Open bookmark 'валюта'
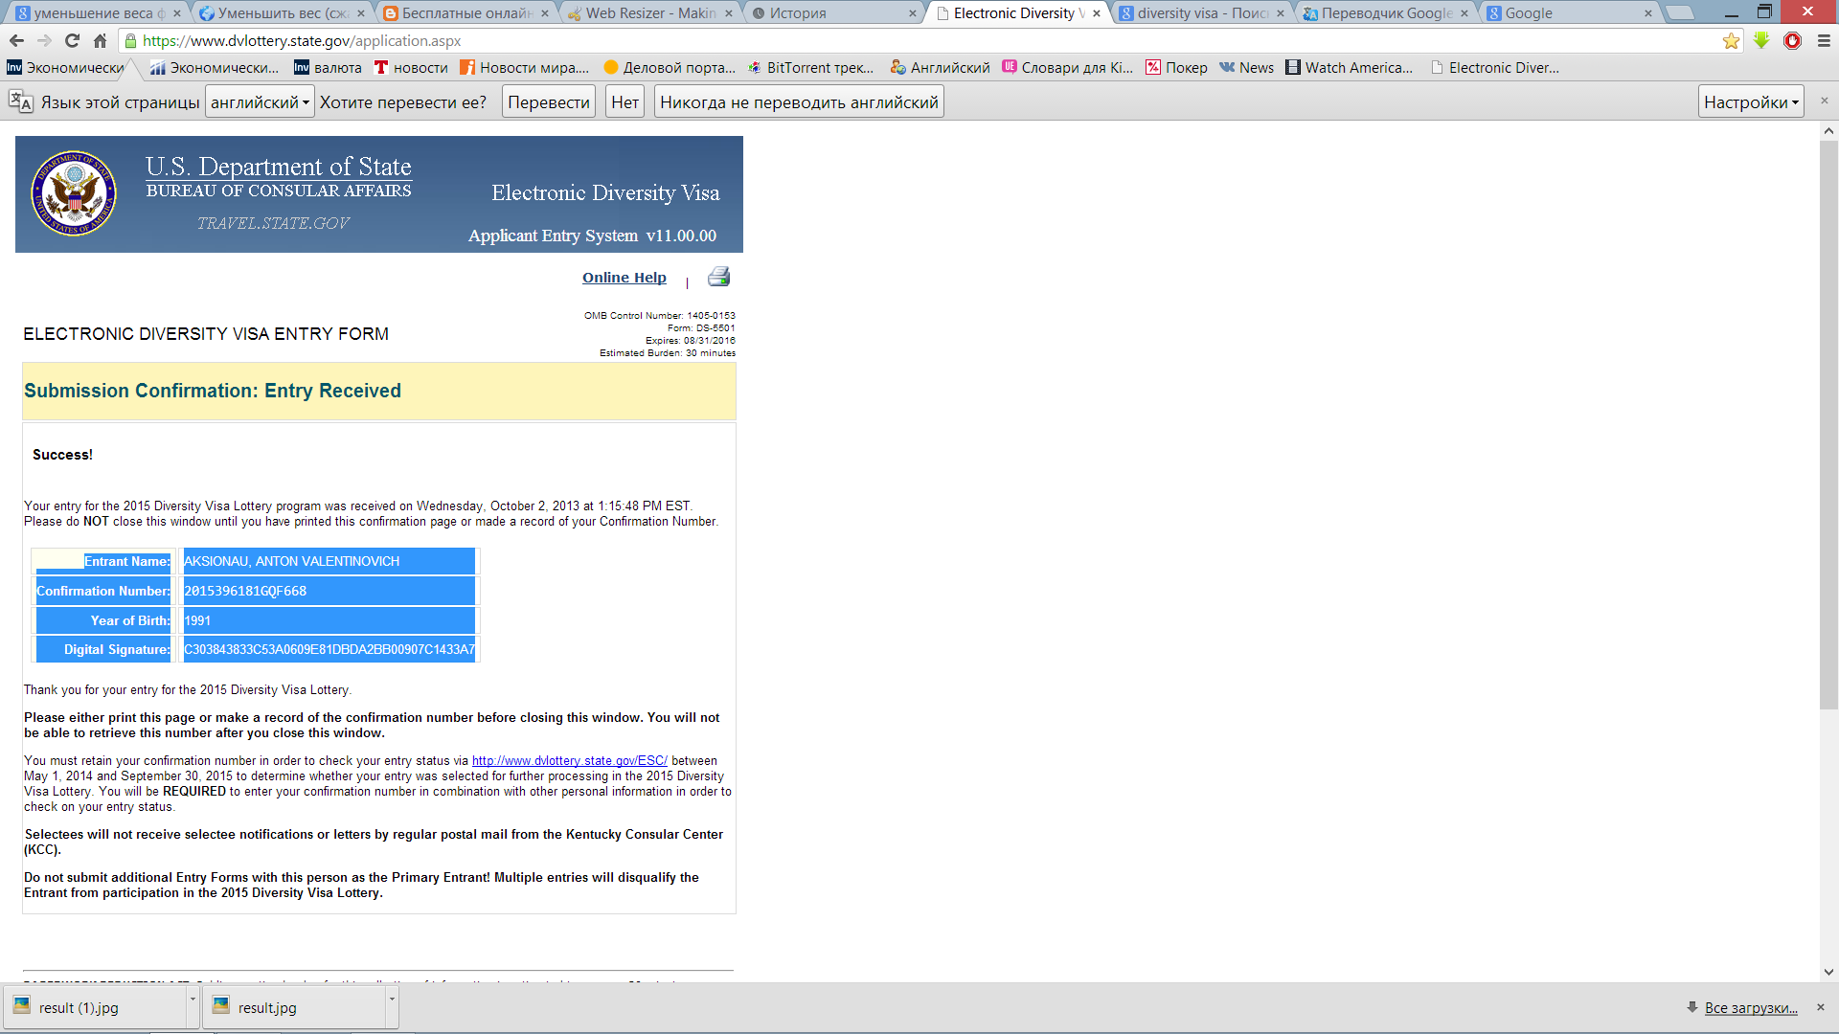Viewport: 1839px width, 1034px height. (328, 67)
